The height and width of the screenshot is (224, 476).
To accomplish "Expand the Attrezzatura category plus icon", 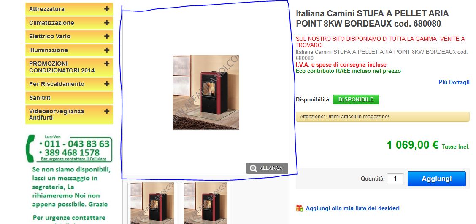I will point(107,9).
